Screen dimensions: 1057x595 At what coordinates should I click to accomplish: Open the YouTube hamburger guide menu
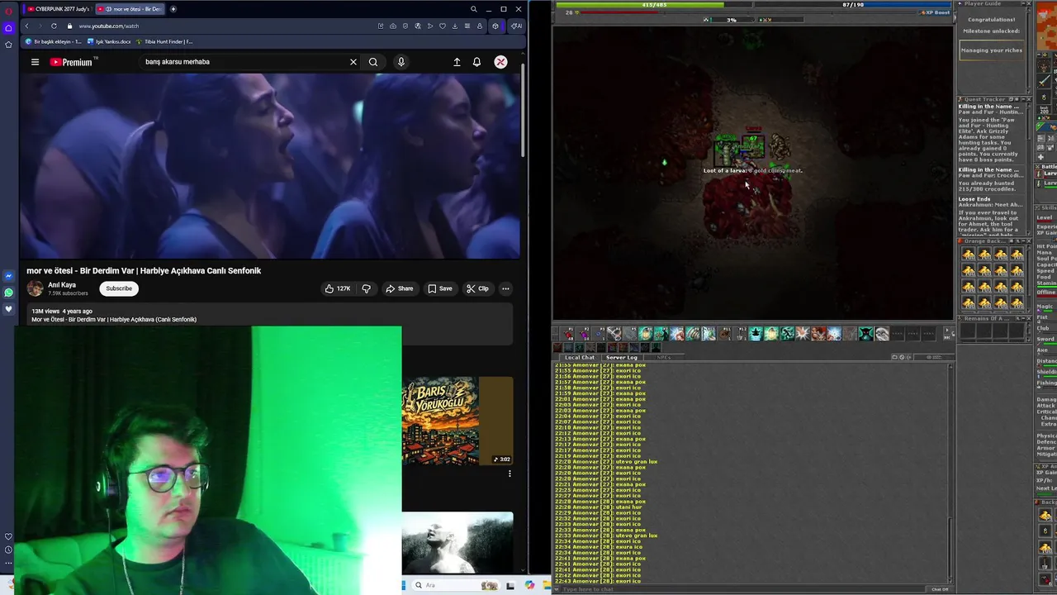pos(35,62)
